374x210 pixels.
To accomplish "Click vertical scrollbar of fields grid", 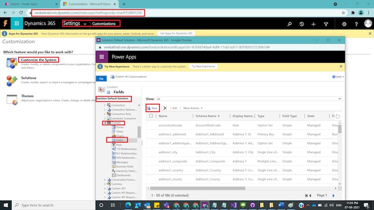I will coord(340,129).
